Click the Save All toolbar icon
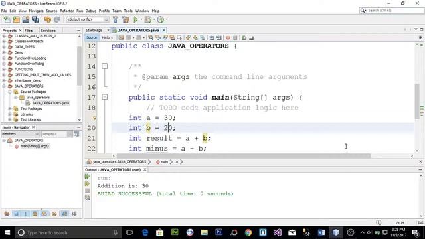The height and width of the screenshot is (239, 425). 35,19
